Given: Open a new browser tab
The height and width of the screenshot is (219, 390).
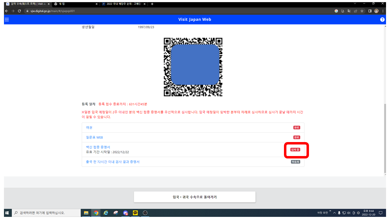Looking at the screenshot, I should pyautogui.click(x=152, y=4).
